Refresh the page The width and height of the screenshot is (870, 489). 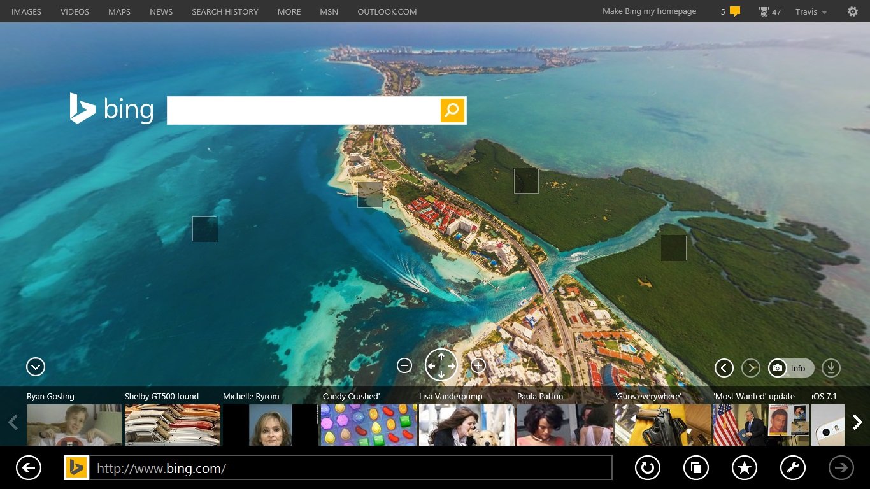pos(648,469)
